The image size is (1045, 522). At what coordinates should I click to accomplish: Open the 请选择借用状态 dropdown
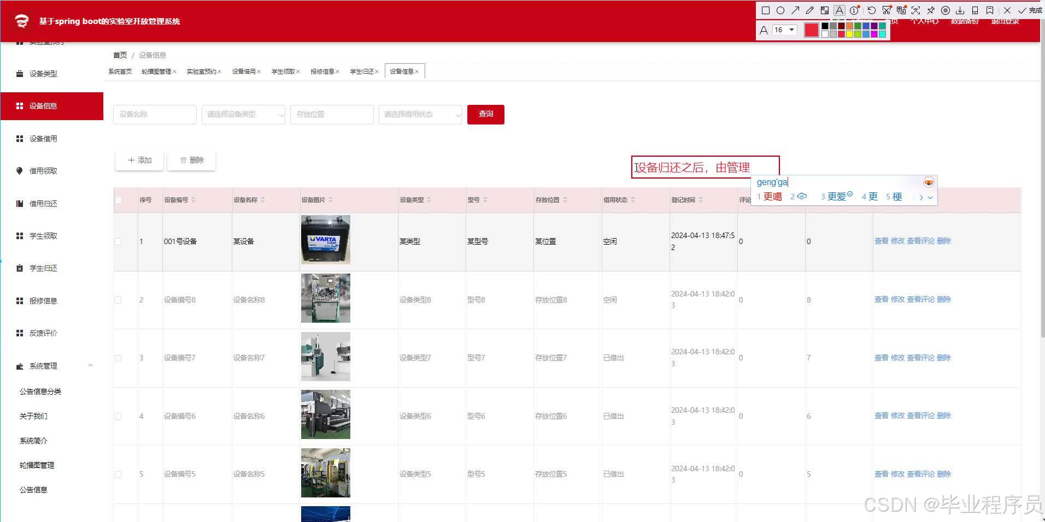click(420, 115)
